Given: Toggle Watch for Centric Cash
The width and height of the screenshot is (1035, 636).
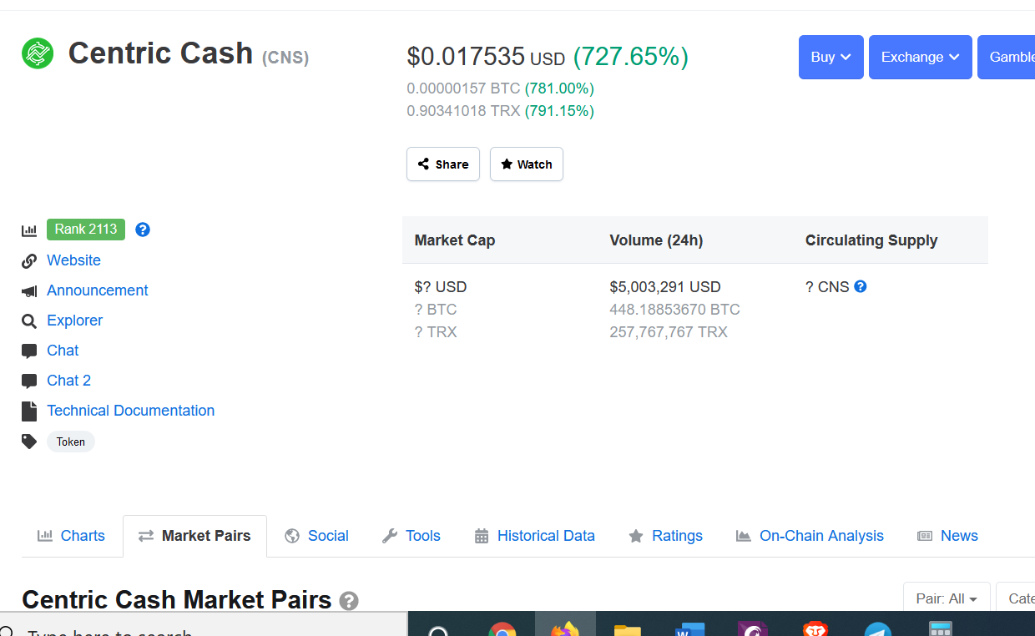Looking at the screenshot, I should tap(526, 164).
